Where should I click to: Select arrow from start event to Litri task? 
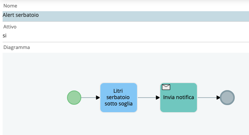[x=91, y=98]
